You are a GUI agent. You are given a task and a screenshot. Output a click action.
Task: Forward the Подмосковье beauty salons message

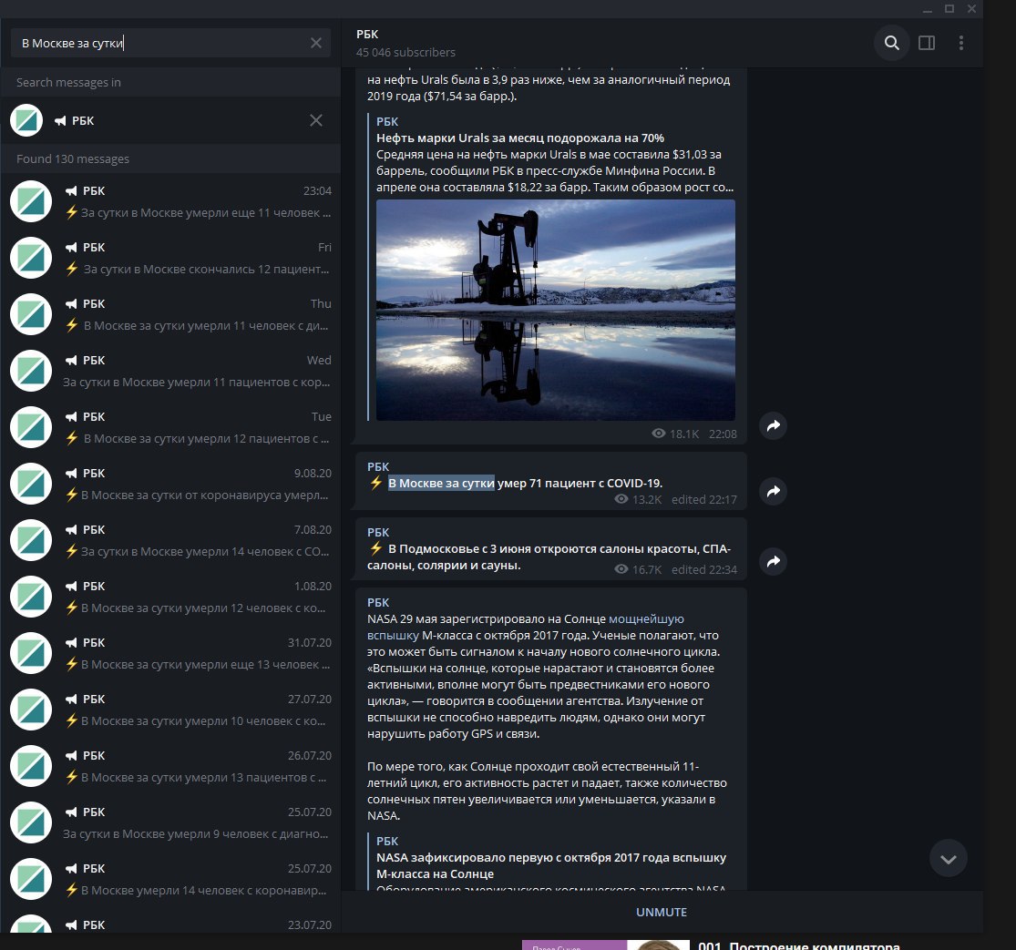point(773,561)
